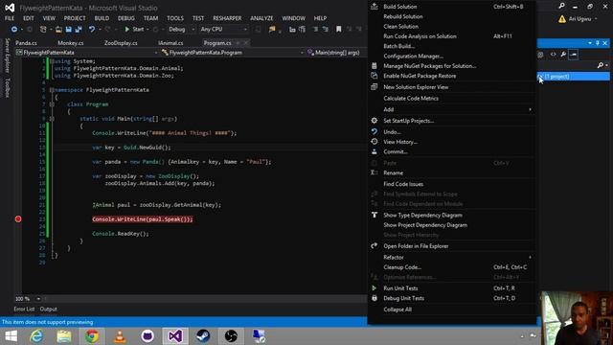Click the Windows Start button
Image resolution: width=613 pixels, height=345 pixels.
(x=11, y=336)
